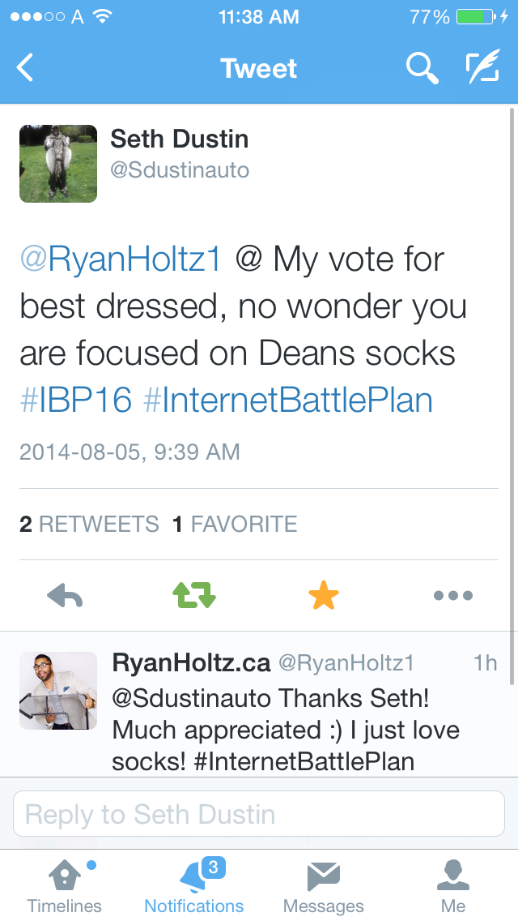Viewport: 518px width, 921px height.
Task: Open the Me profile tab
Action: (453, 885)
